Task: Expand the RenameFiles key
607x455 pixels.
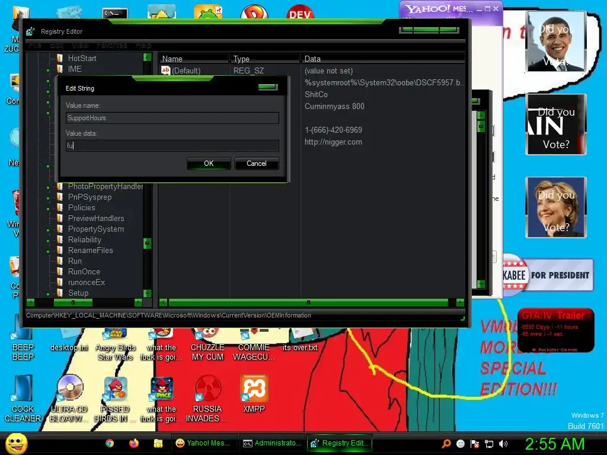Action: 48,251
